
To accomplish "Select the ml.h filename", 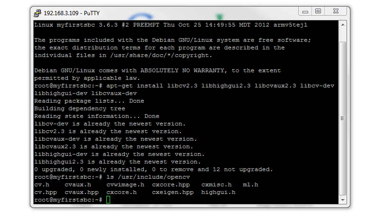I will tap(250, 184).
